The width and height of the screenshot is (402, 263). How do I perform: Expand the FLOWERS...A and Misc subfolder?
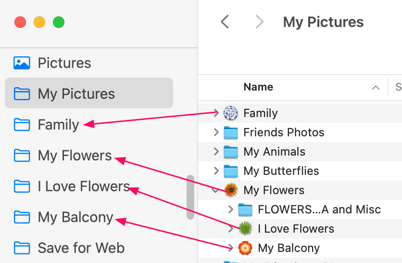click(x=231, y=210)
